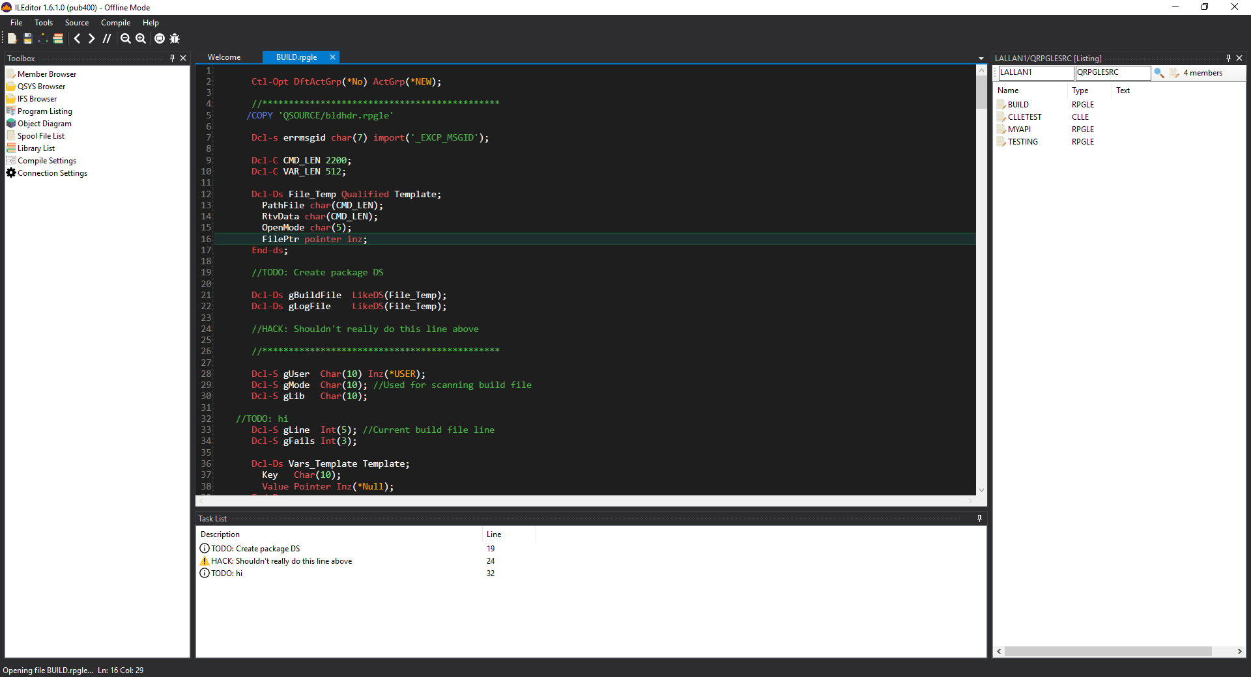The width and height of the screenshot is (1251, 677).
Task: Sort listing by Type column header
Action: pos(1089,90)
